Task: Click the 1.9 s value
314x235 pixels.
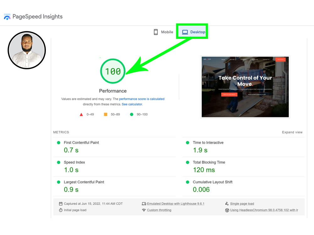Action: coord(200,150)
